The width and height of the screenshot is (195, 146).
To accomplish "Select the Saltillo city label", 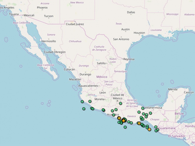I will pos(101,63).
